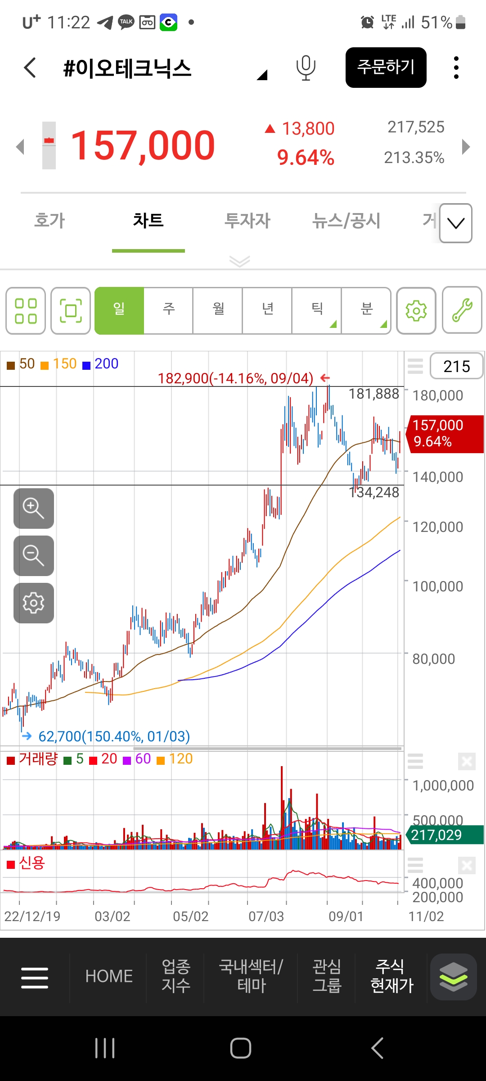Edit the 215 candle count field

click(457, 366)
